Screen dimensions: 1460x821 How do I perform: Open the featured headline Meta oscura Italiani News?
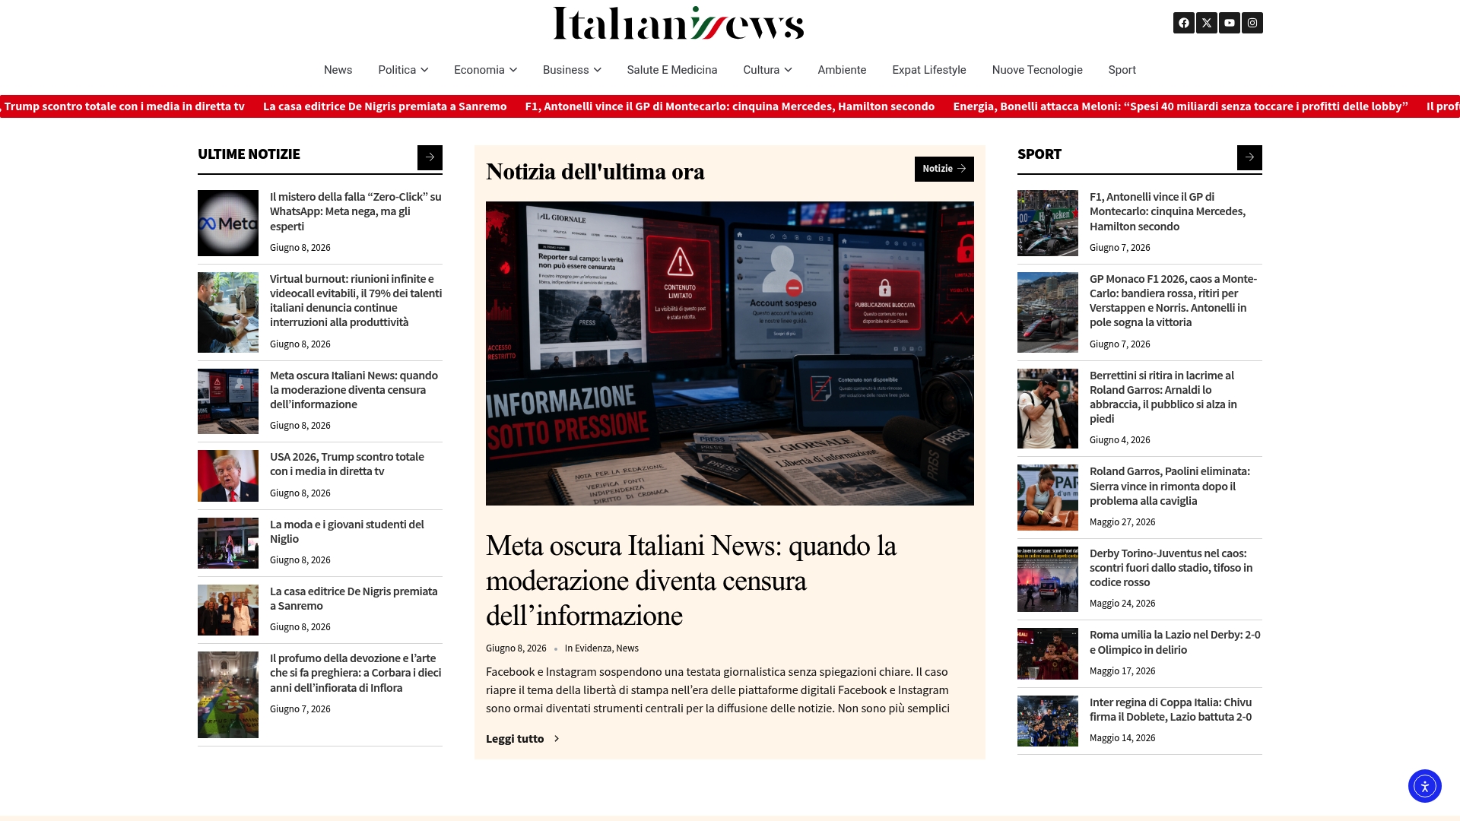coord(690,581)
